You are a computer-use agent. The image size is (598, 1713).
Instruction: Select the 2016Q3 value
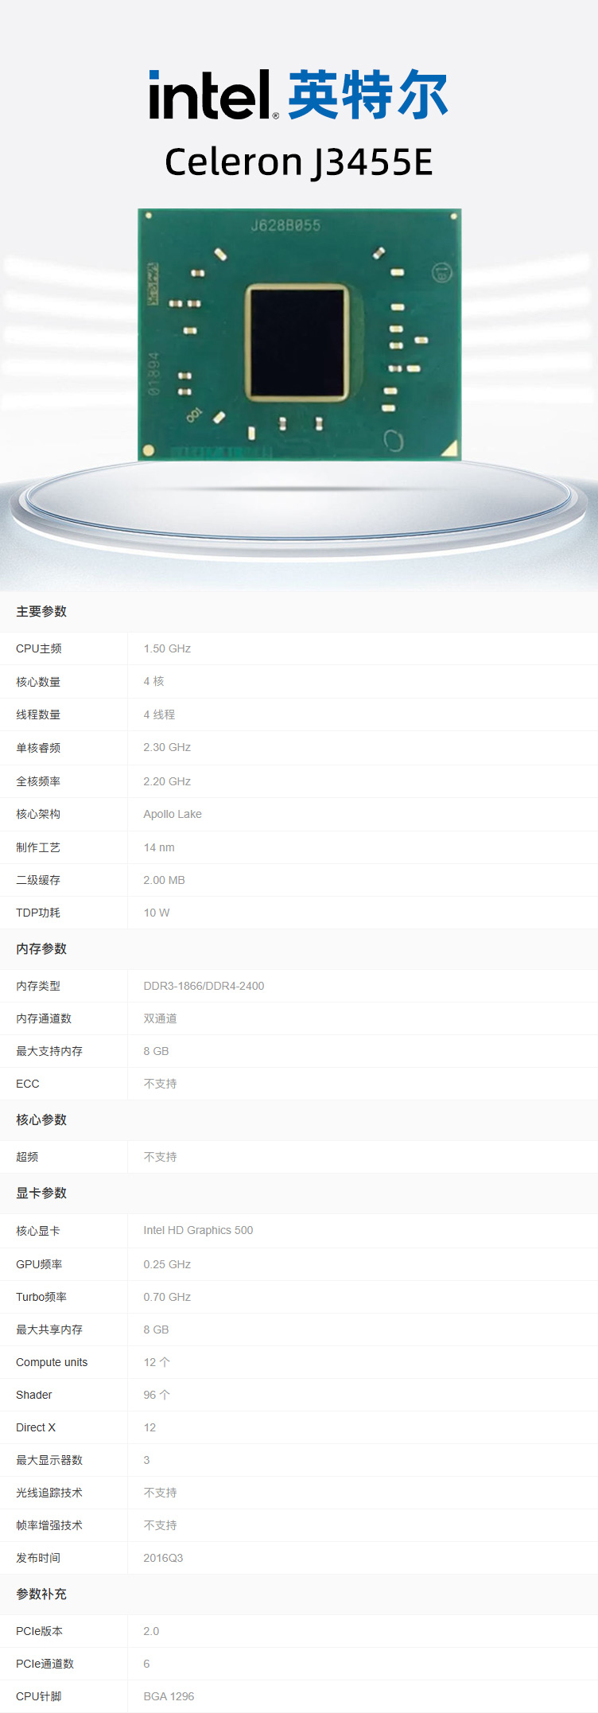[x=163, y=1558]
